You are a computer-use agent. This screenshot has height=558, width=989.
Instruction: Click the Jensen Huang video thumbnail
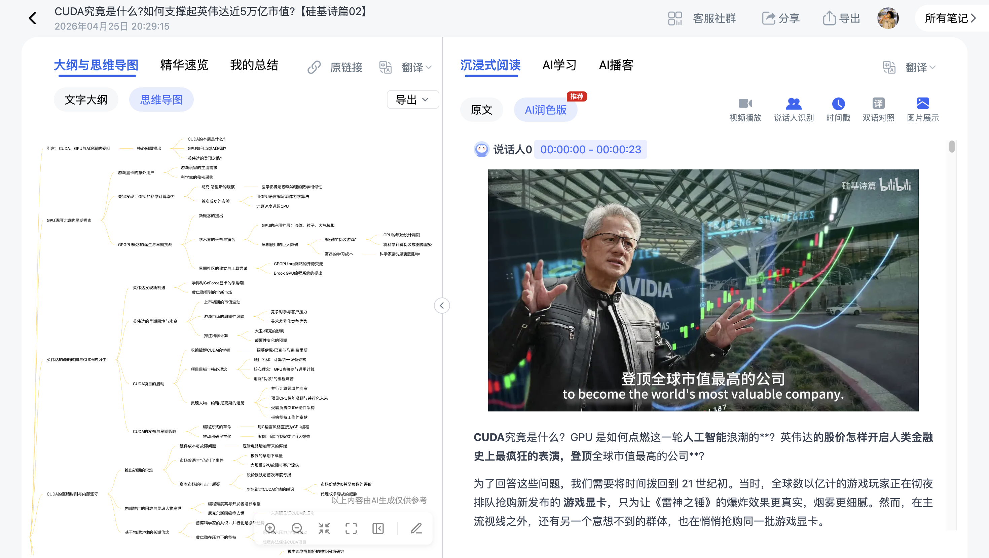[703, 290]
